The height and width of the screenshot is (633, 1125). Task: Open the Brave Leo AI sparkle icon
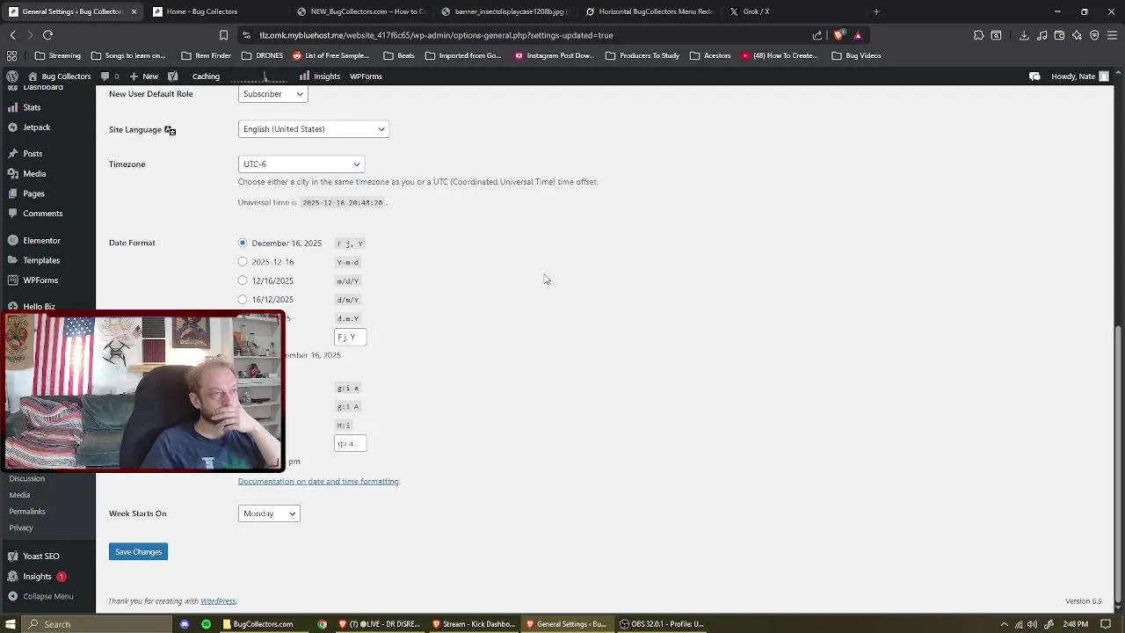[x=1077, y=35]
